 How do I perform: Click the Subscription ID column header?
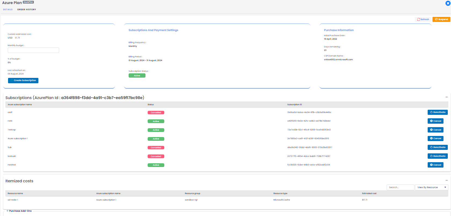pos(294,105)
